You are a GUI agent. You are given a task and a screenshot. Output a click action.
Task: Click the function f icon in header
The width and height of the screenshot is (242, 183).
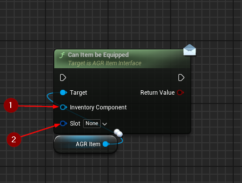click(x=62, y=55)
